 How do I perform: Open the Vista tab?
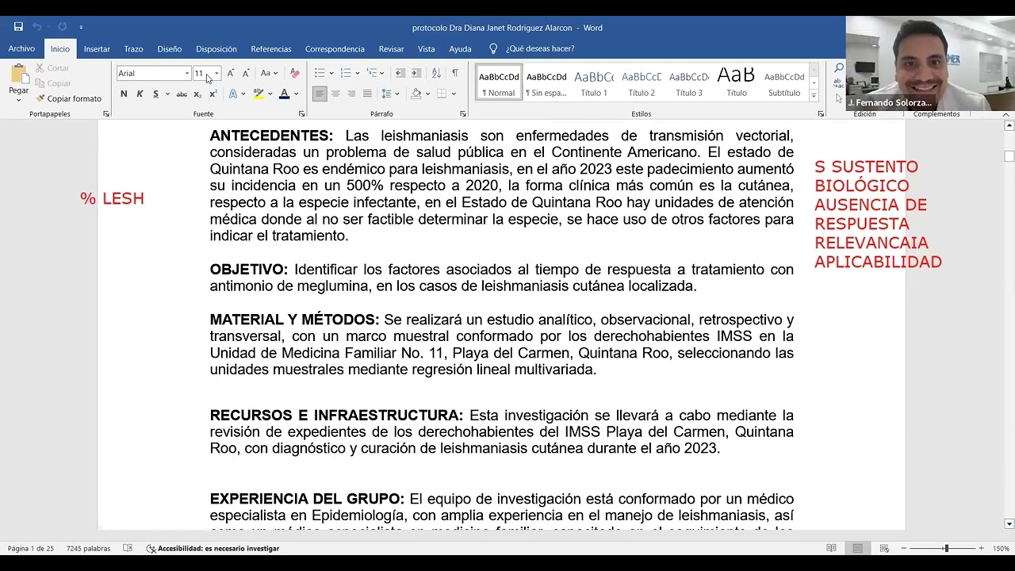click(427, 49)
